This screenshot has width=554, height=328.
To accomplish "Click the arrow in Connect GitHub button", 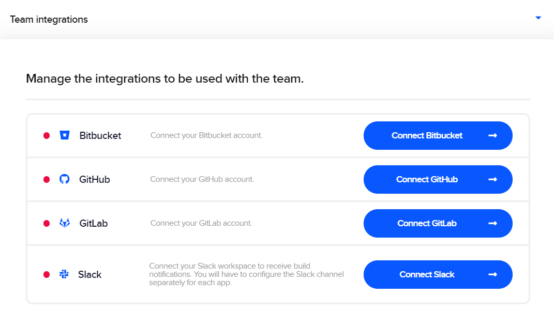I will (492, 180).
